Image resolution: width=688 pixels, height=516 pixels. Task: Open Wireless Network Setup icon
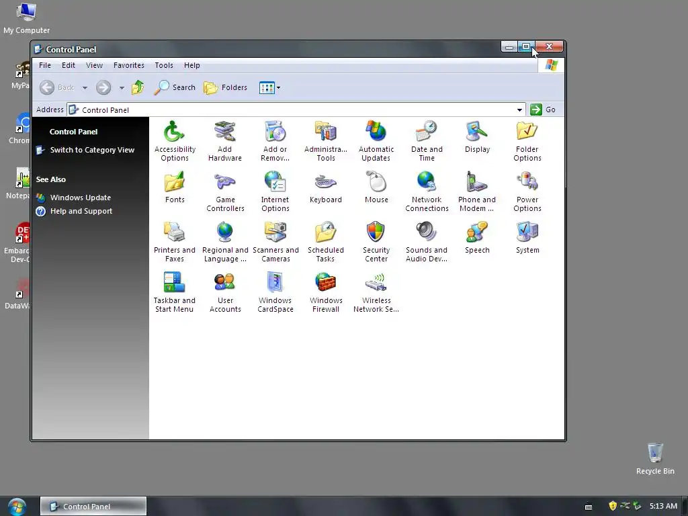[x=376, y=292]
